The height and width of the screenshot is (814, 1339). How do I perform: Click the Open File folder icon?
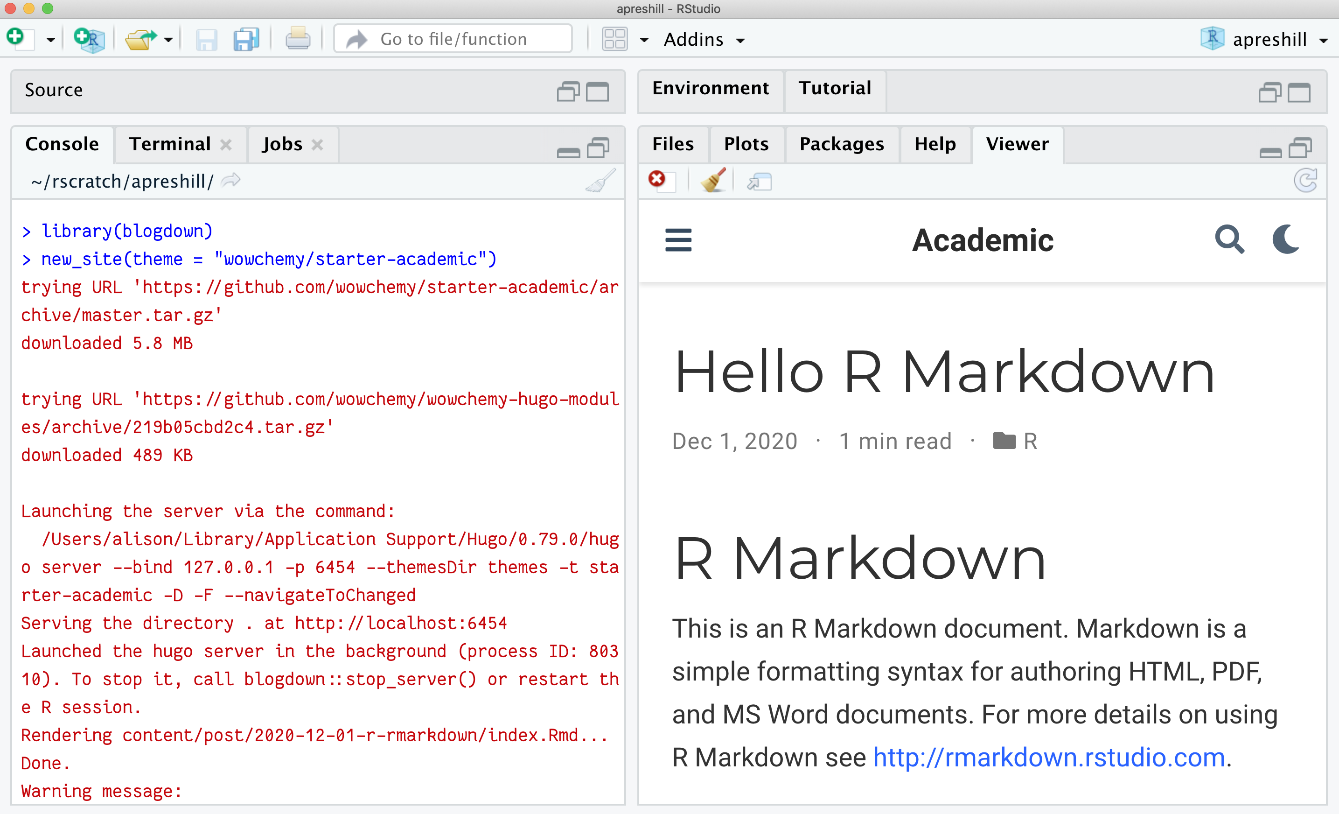click(140, 39)
